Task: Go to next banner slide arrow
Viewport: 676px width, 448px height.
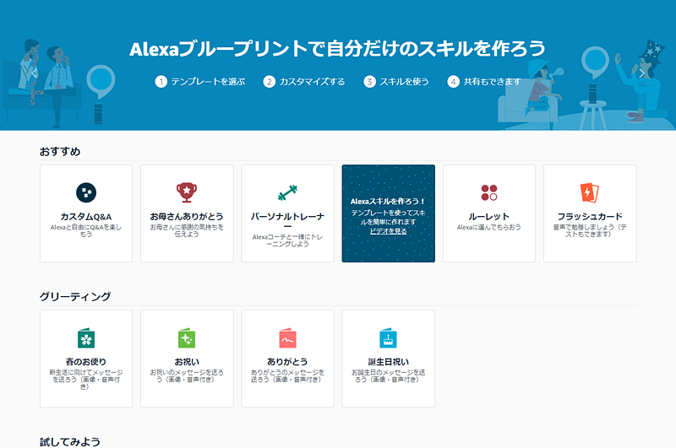Action: [642, 73]
